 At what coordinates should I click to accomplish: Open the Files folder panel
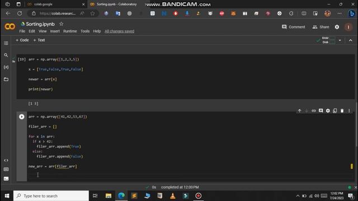[6, 79]
